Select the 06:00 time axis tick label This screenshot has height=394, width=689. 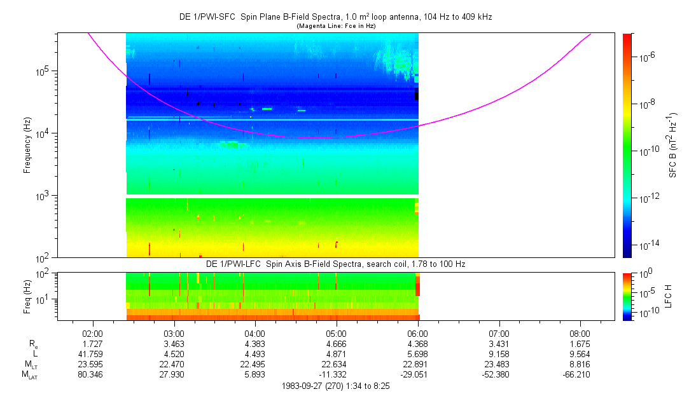click(417, 333)
